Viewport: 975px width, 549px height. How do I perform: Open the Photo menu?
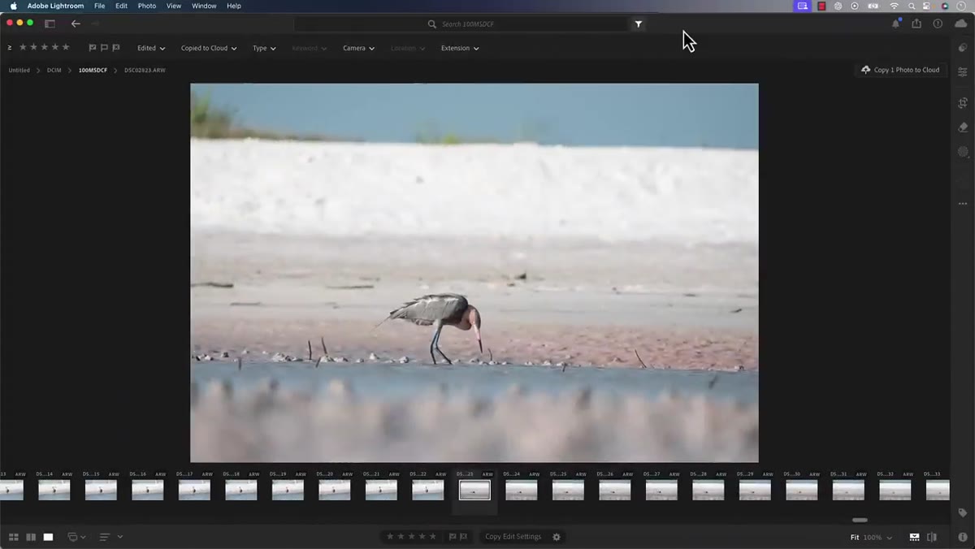[147, 6]
